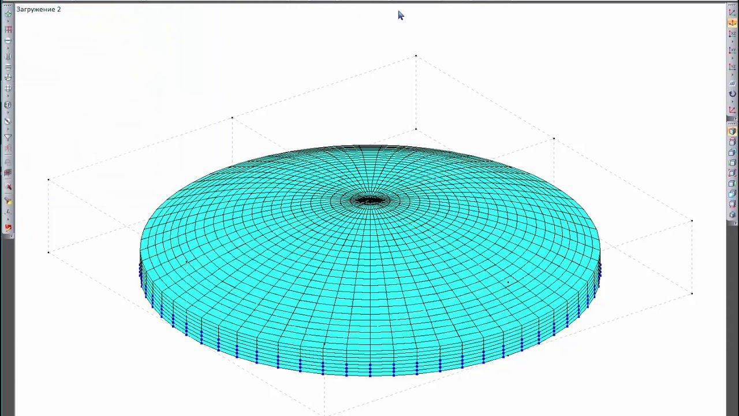Viewport: 739px width, 416px height.
Task: Click the parallelogram plane icon
Action: 732,83
